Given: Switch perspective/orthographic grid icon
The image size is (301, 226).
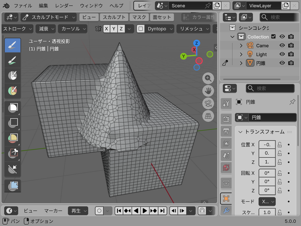Looking at the screenshot, I should tap(208, 116).
